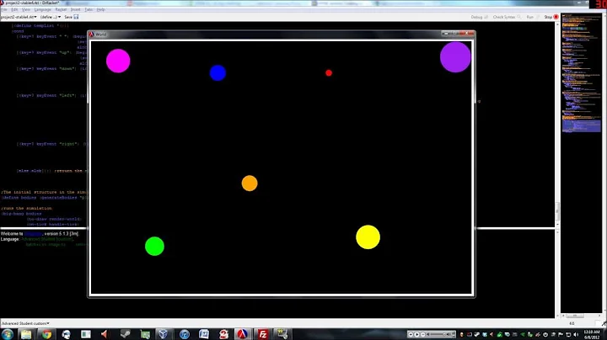607x340 pixels.
Task: Open the Help menu
Action: tap(100, 9)
